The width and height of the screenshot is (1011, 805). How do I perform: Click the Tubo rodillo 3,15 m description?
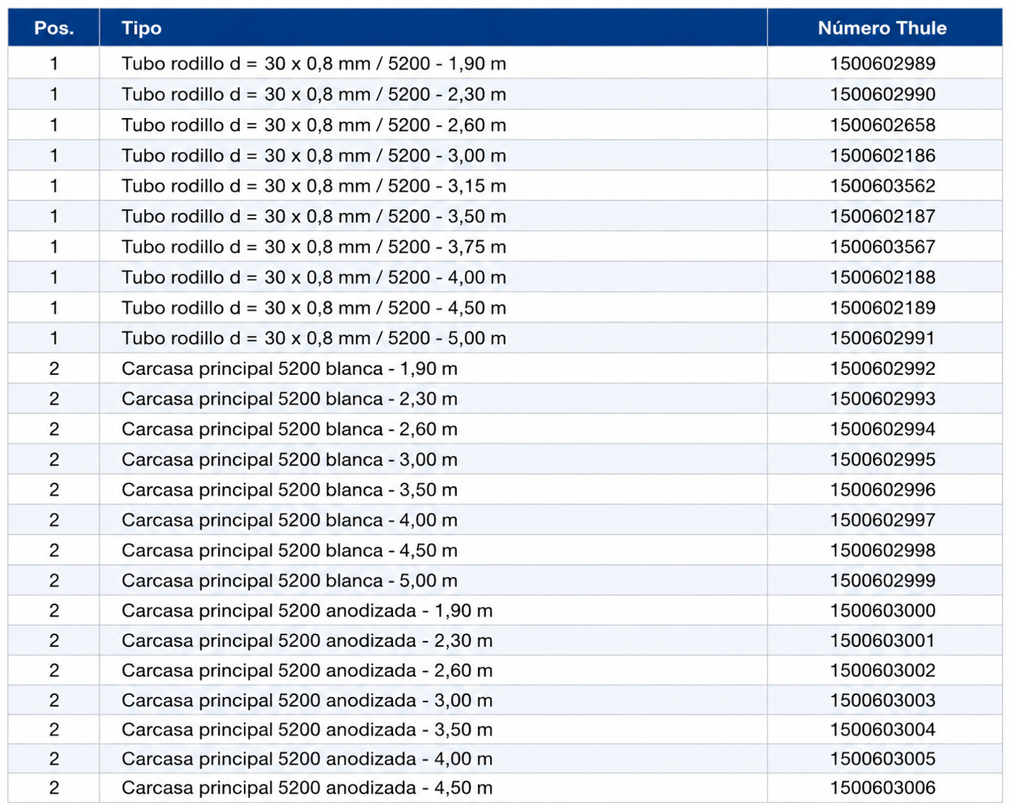(x=314, y=186)
